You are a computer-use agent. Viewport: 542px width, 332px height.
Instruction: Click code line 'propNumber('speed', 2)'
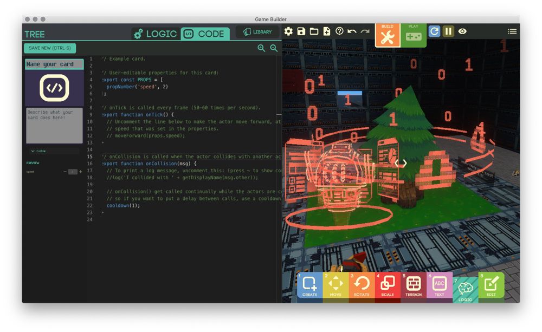click(137, 87)
